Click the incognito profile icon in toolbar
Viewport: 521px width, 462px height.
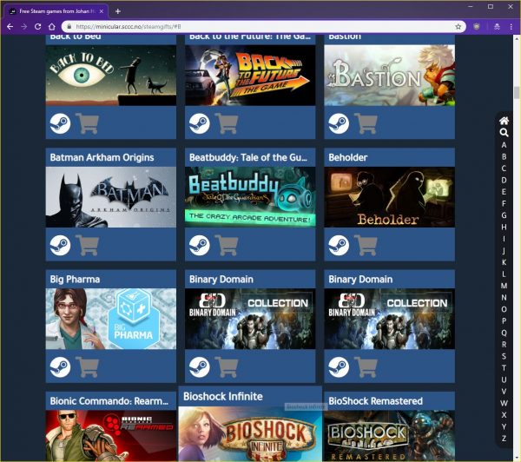[497, 27]
